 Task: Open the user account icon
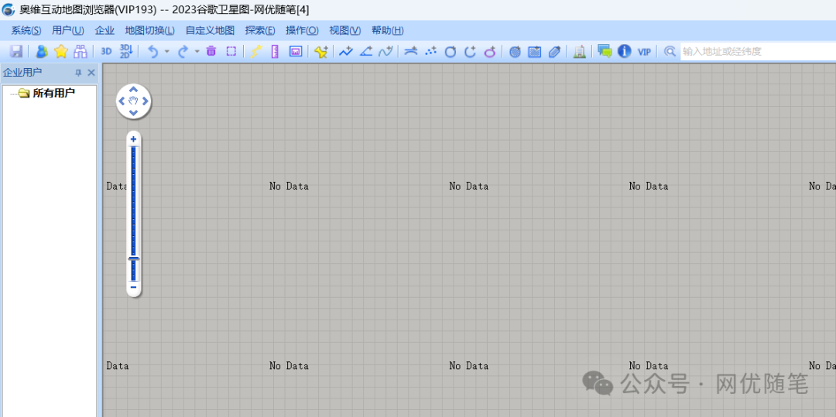[x=42, y=51]
